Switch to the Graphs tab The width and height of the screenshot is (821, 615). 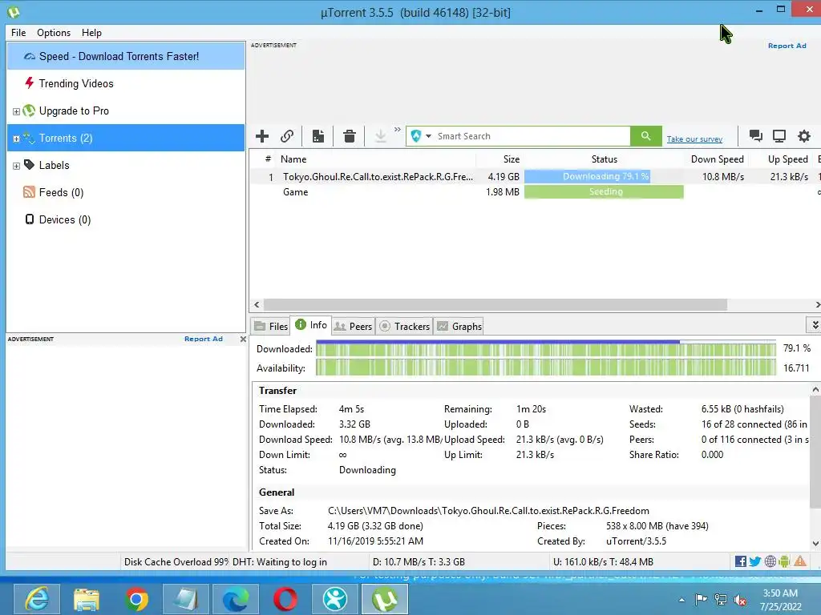coord(459,327)
